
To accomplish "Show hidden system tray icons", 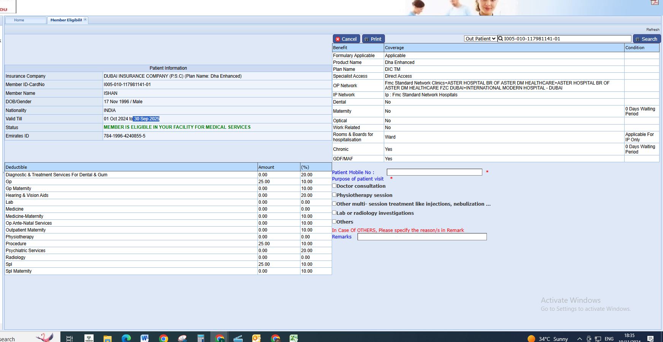I will pos(579,339).
